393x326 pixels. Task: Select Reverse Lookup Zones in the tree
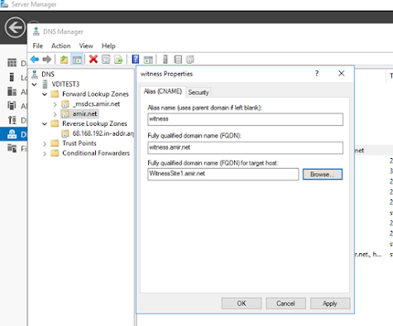pos(94,123)
